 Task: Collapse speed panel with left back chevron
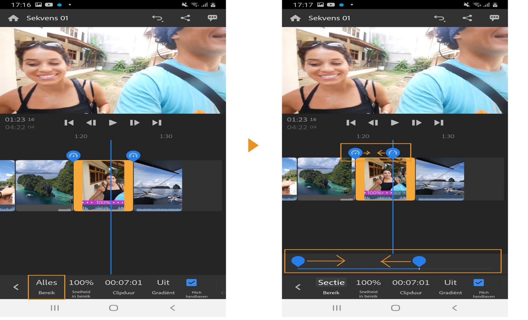click(16, 287)
